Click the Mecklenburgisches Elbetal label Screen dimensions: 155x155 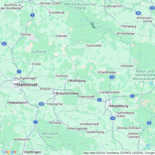pos(80,6)
